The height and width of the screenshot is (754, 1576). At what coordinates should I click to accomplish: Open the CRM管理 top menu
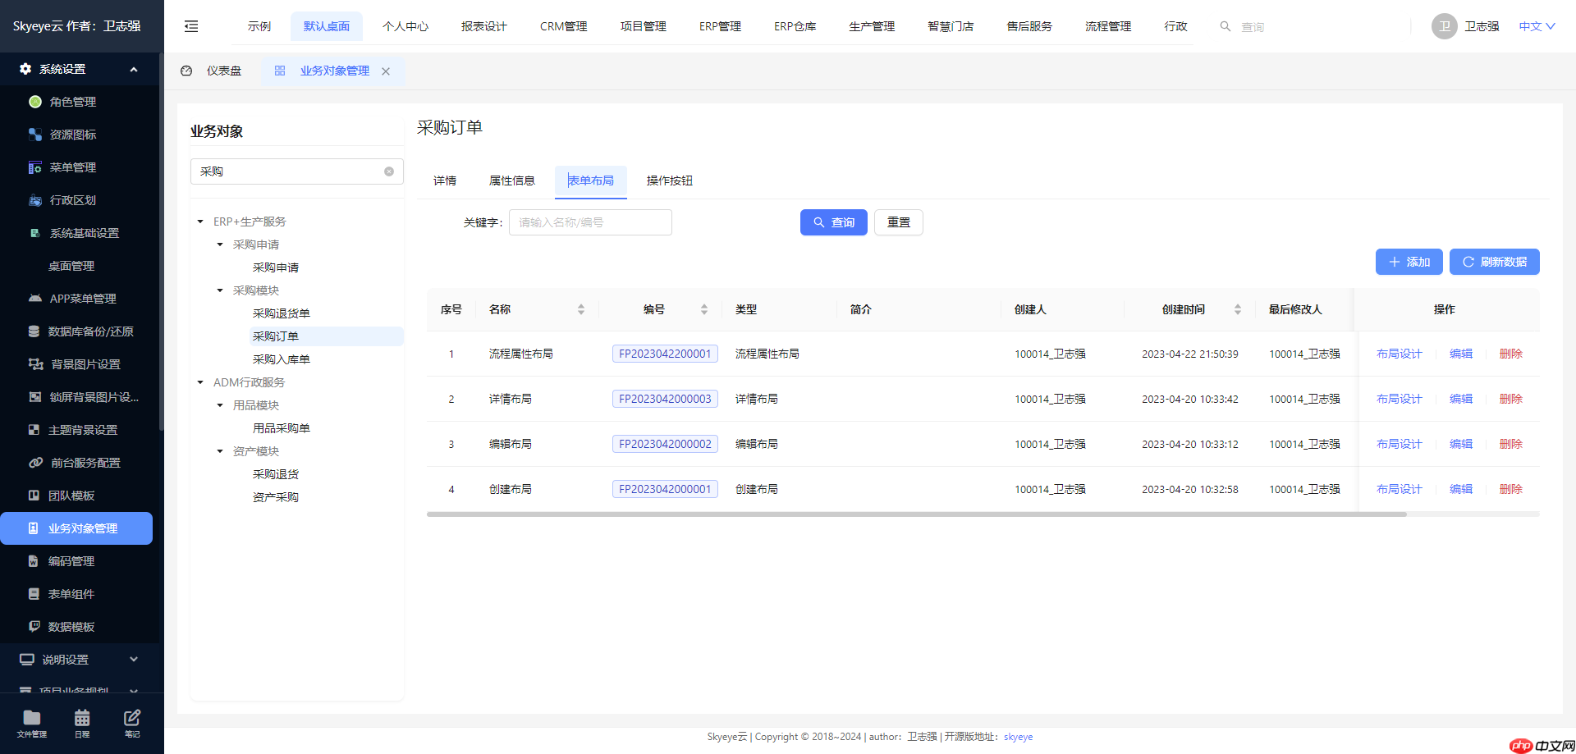pos(563,25)
